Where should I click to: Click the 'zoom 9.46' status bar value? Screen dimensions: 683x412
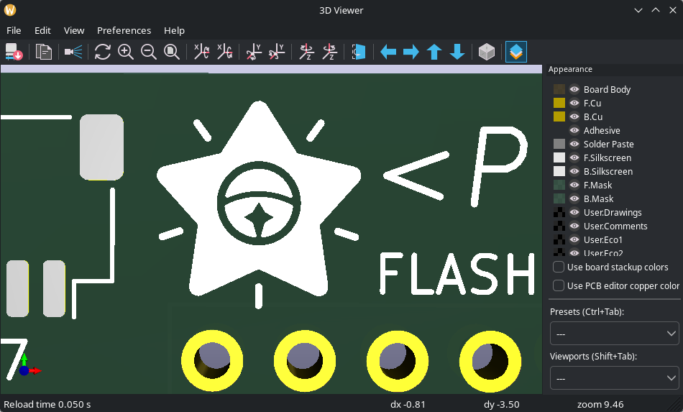600,405
